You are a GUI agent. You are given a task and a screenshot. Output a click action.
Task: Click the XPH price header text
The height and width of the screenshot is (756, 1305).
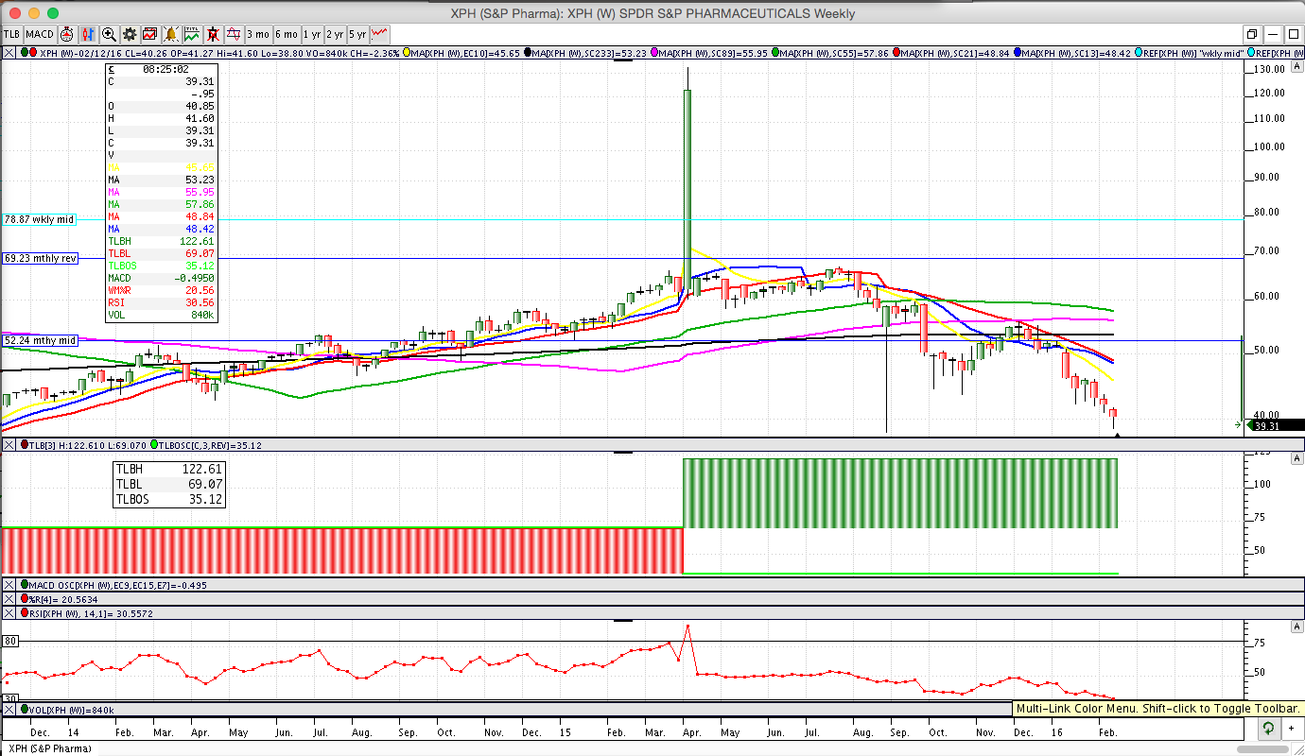221,53
